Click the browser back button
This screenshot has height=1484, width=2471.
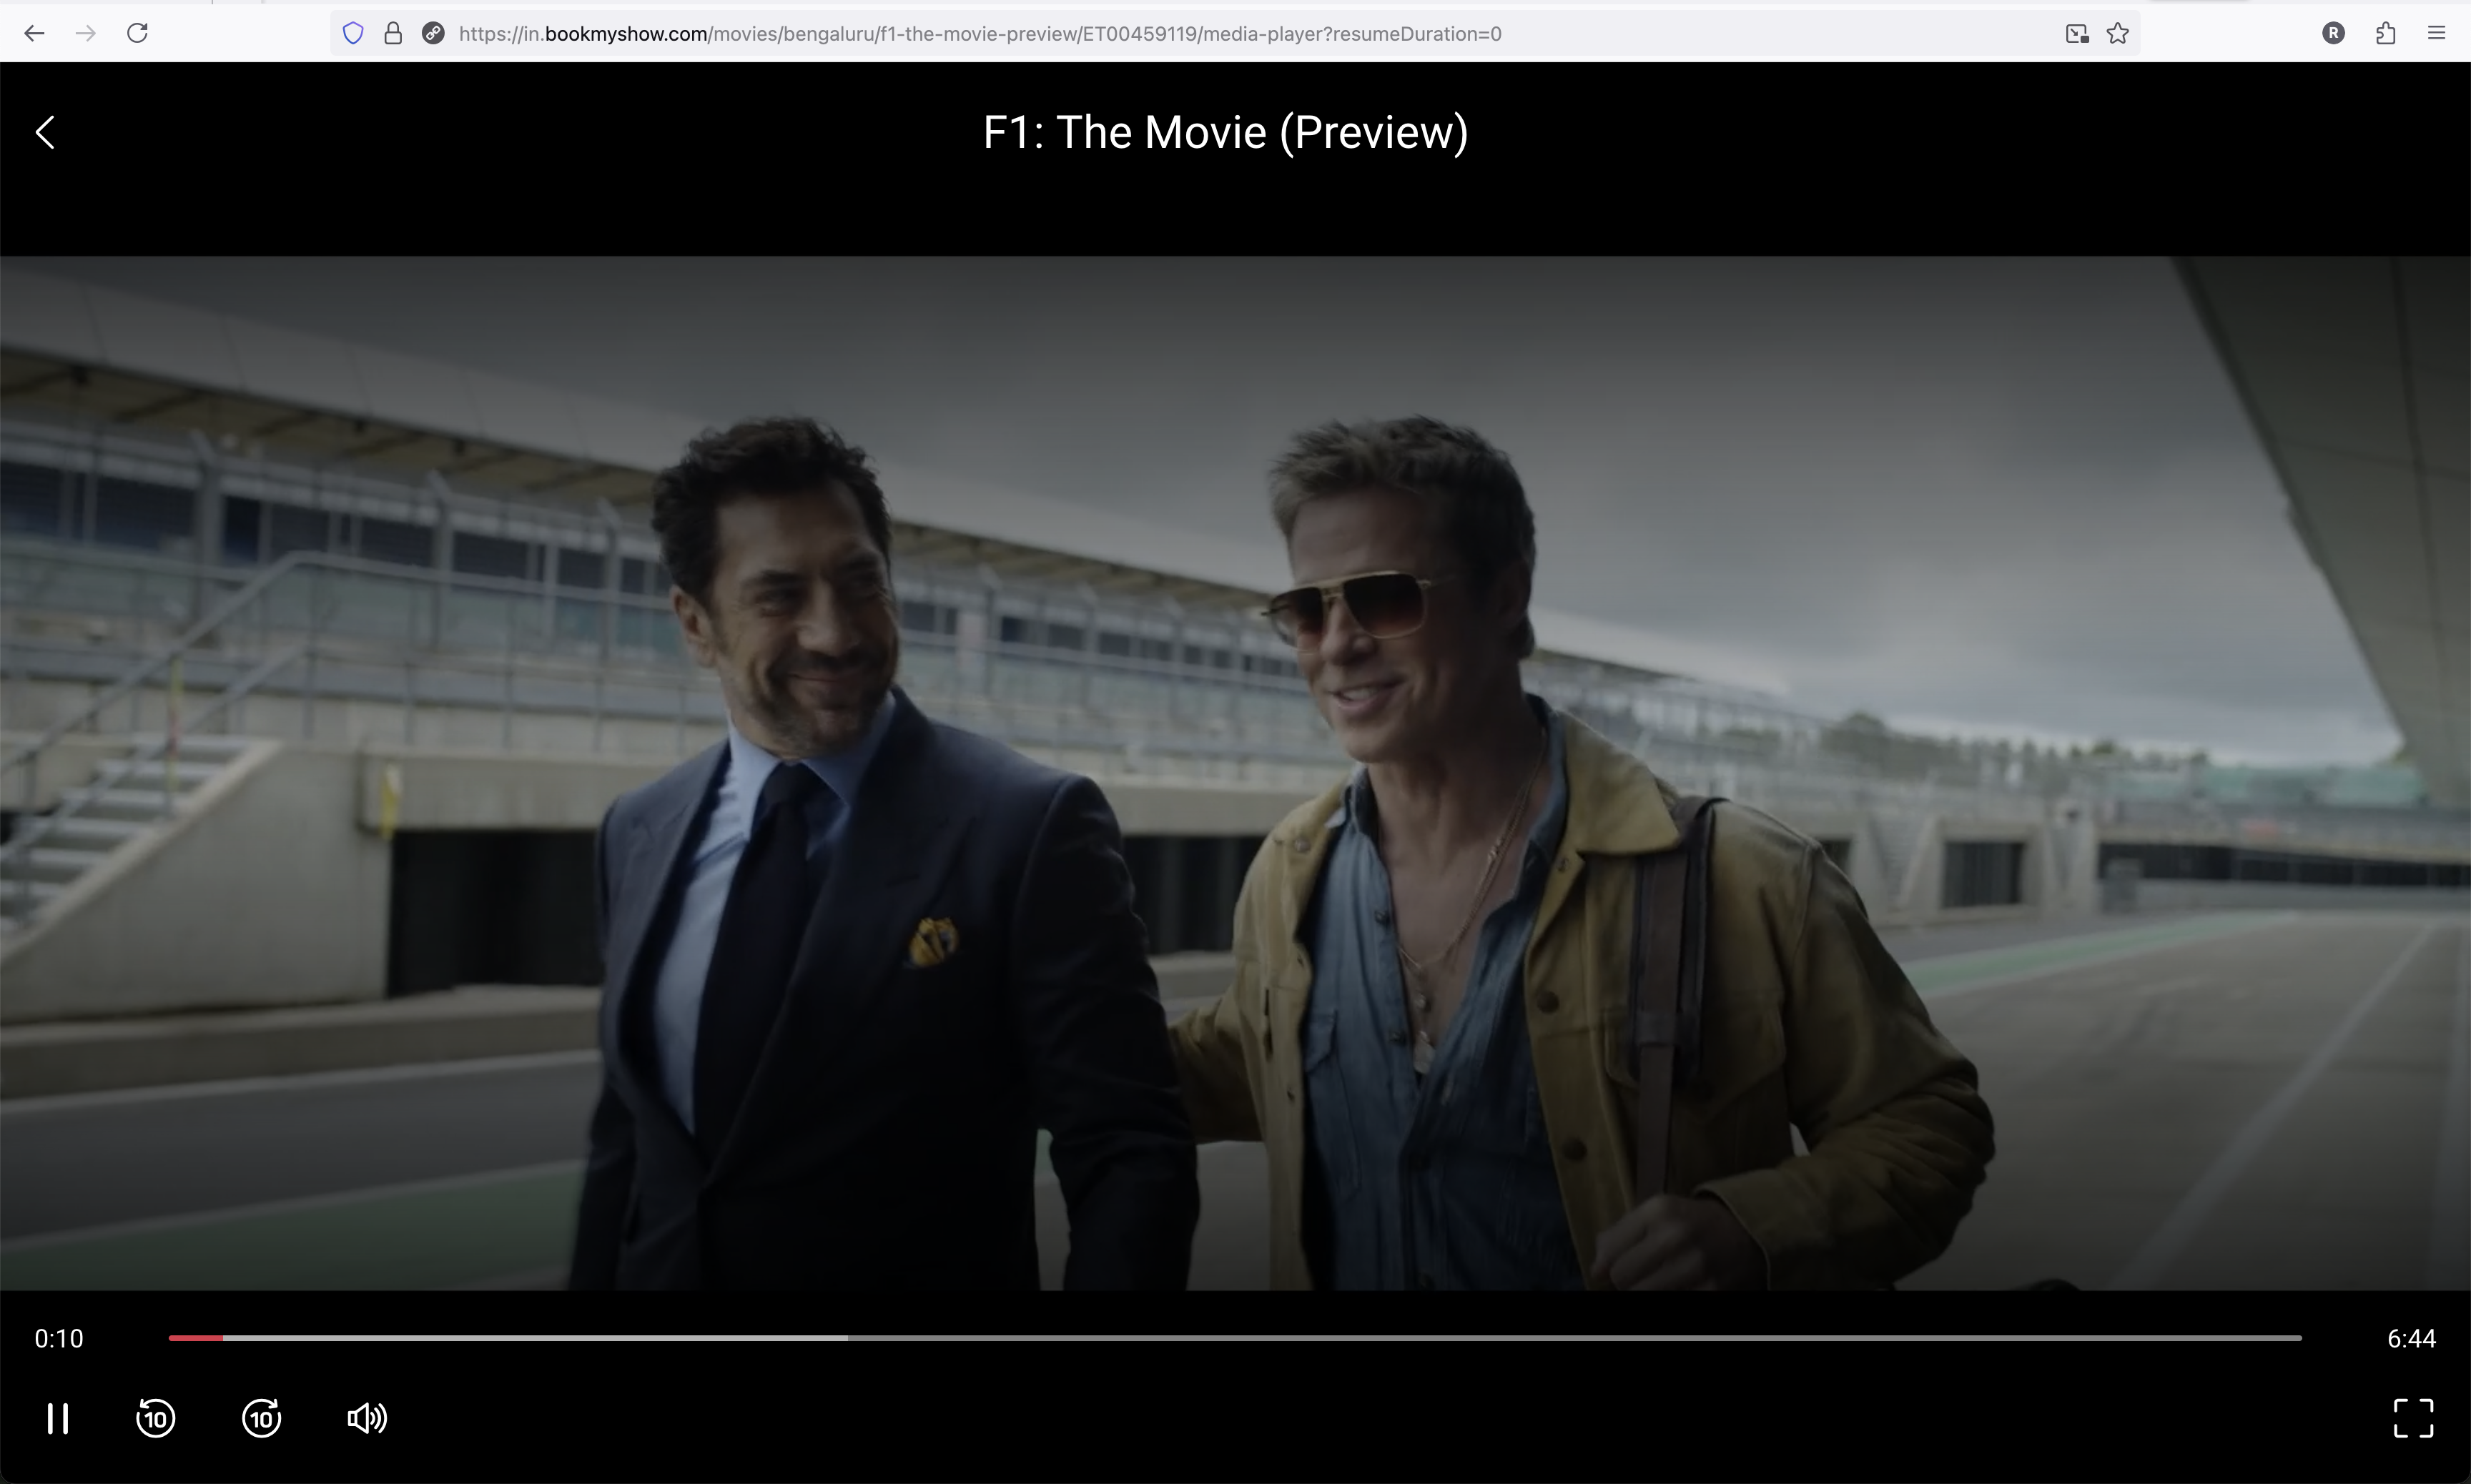pos(34,33)
